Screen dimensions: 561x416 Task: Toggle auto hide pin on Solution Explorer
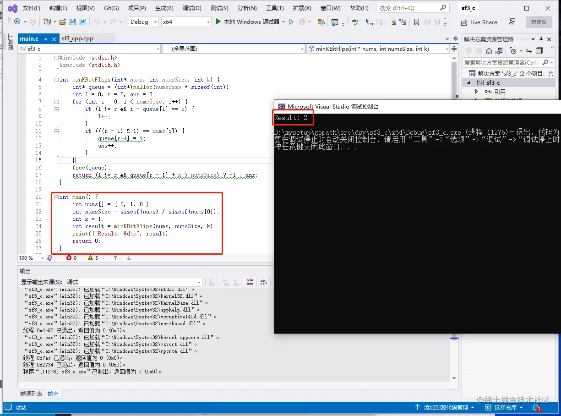(x=541, y=39)
